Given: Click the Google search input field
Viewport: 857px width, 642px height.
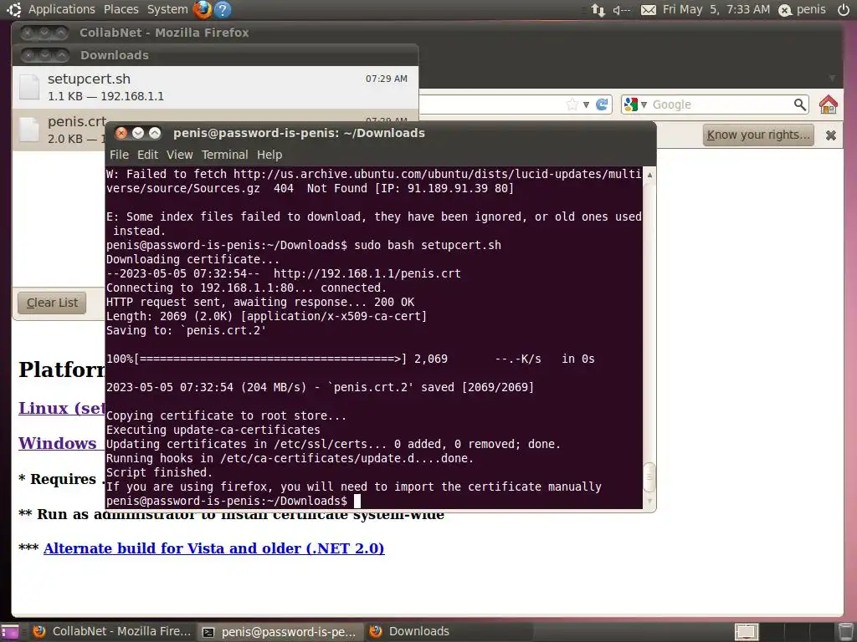Looking at the screenshot, I should click(721, 104).
